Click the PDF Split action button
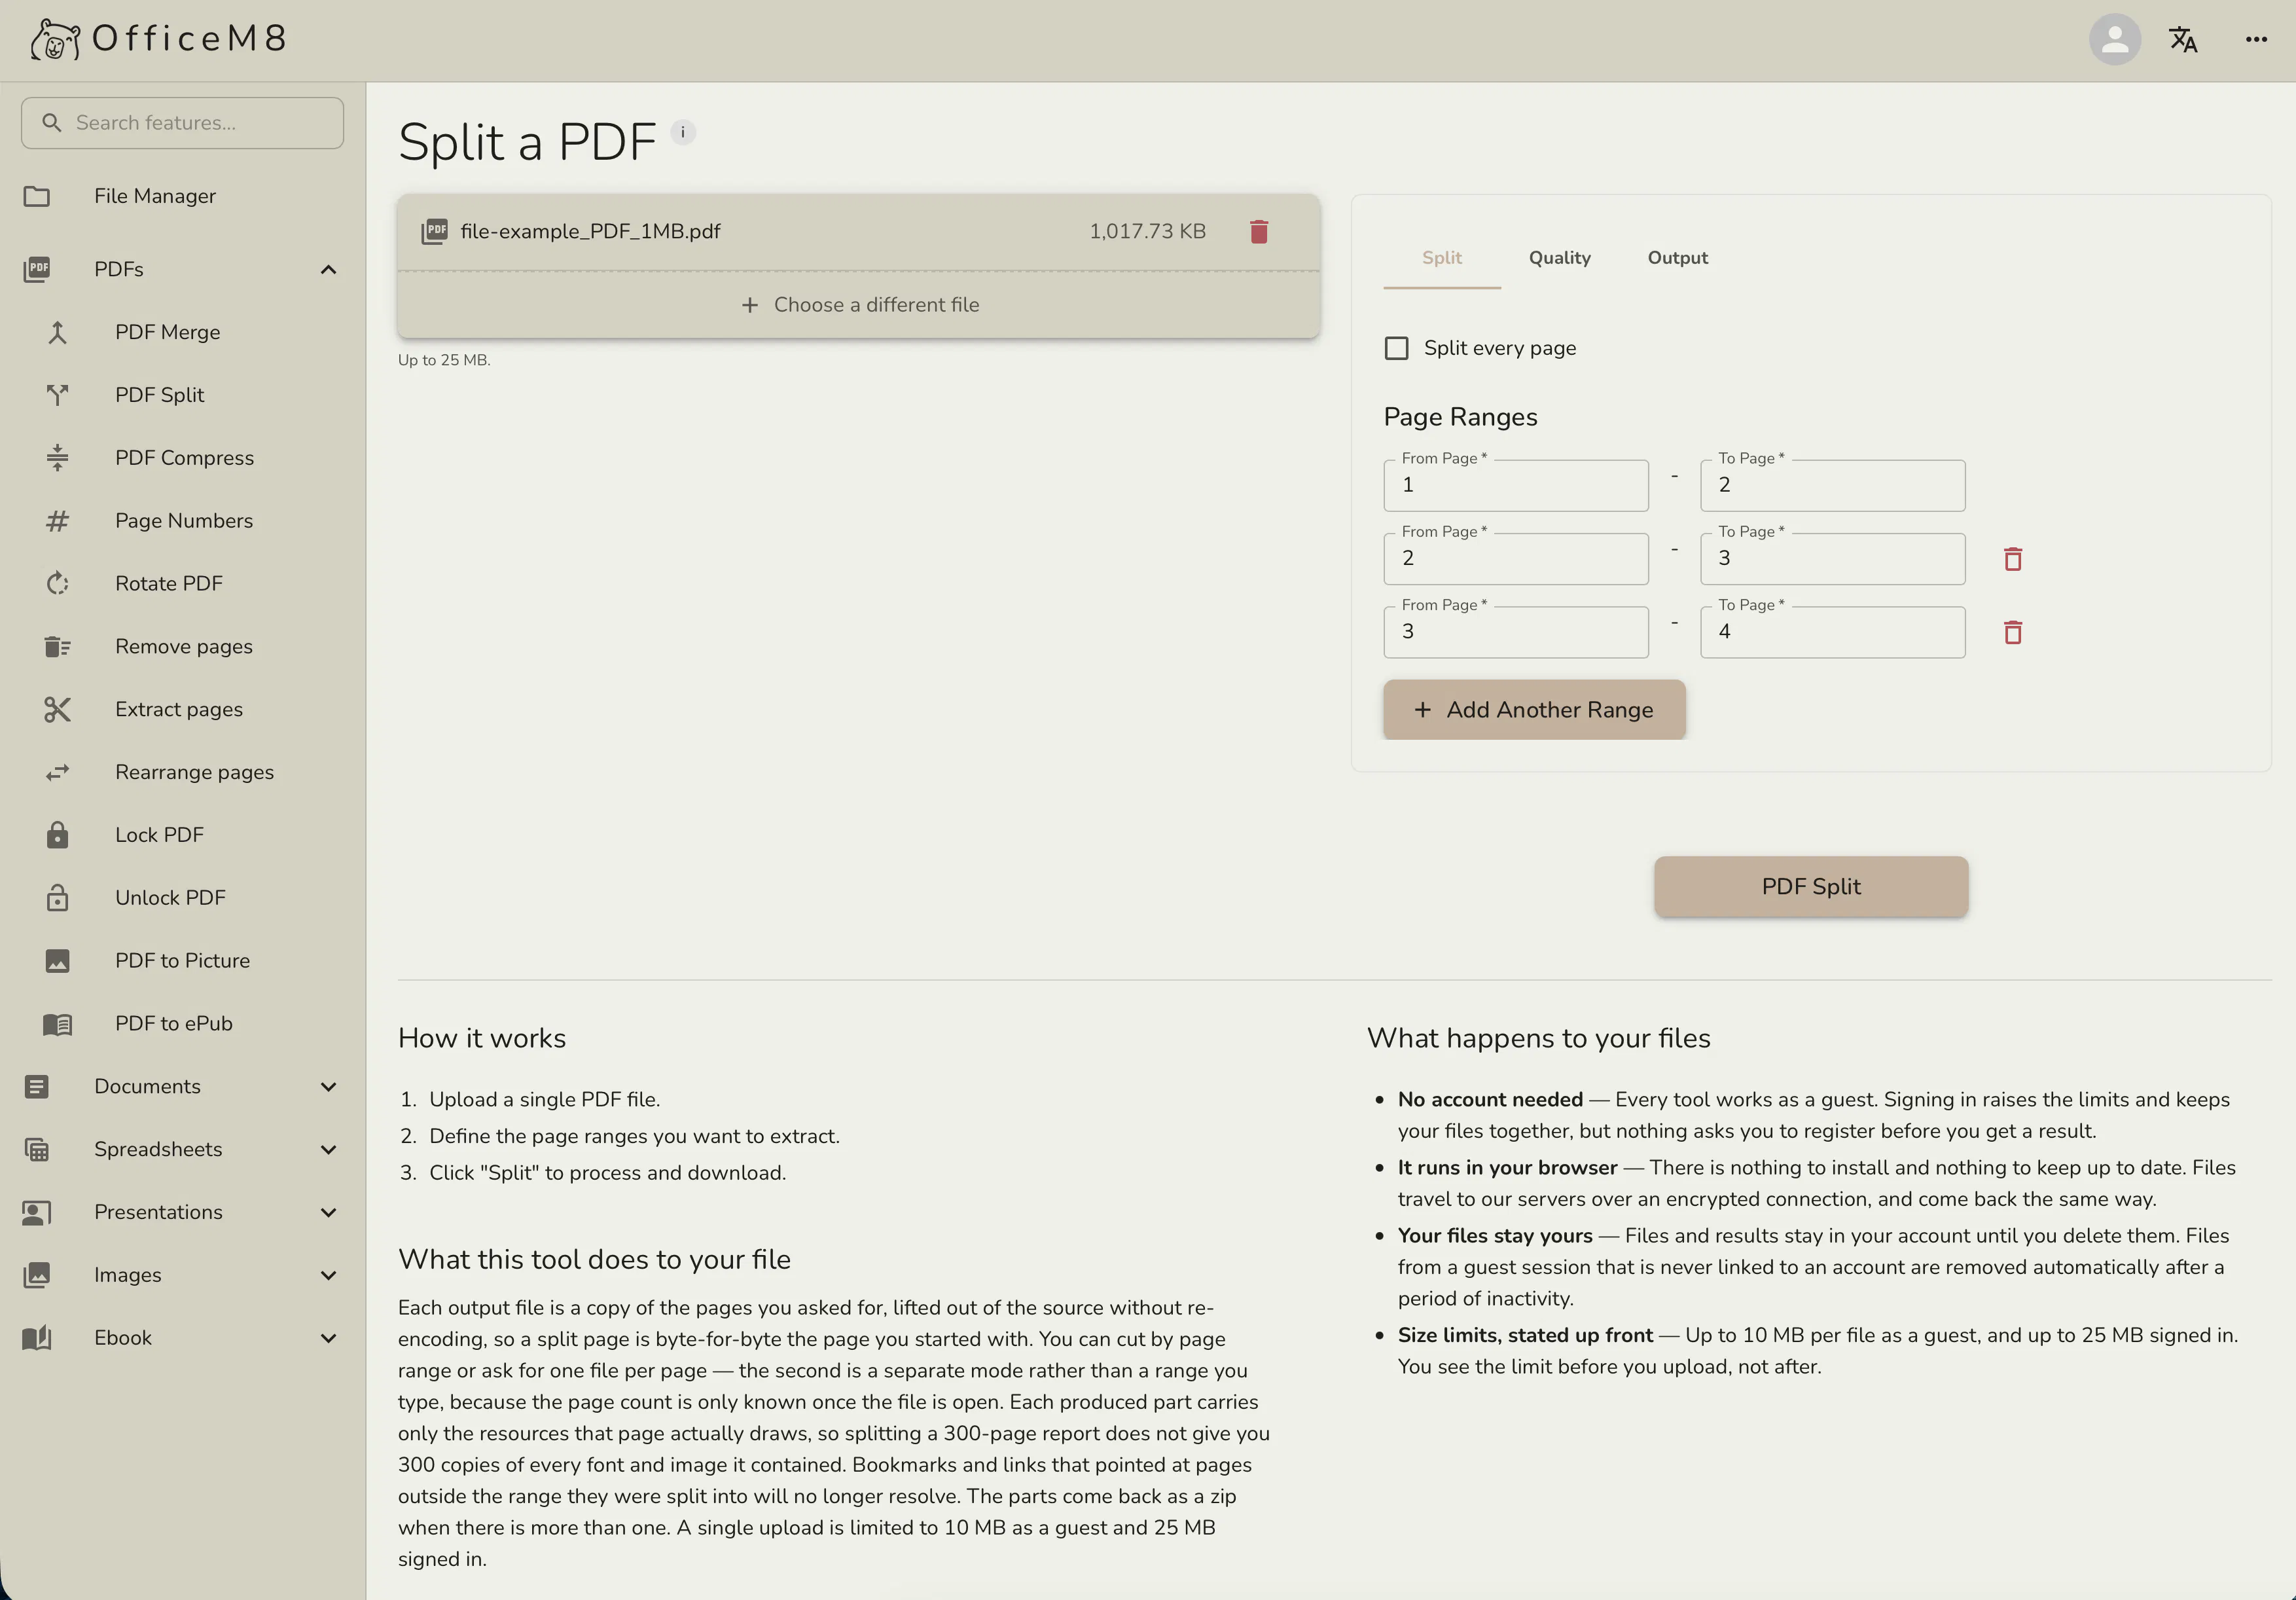This screenshot has height=1600, width=2296. tap(1811, 886)
